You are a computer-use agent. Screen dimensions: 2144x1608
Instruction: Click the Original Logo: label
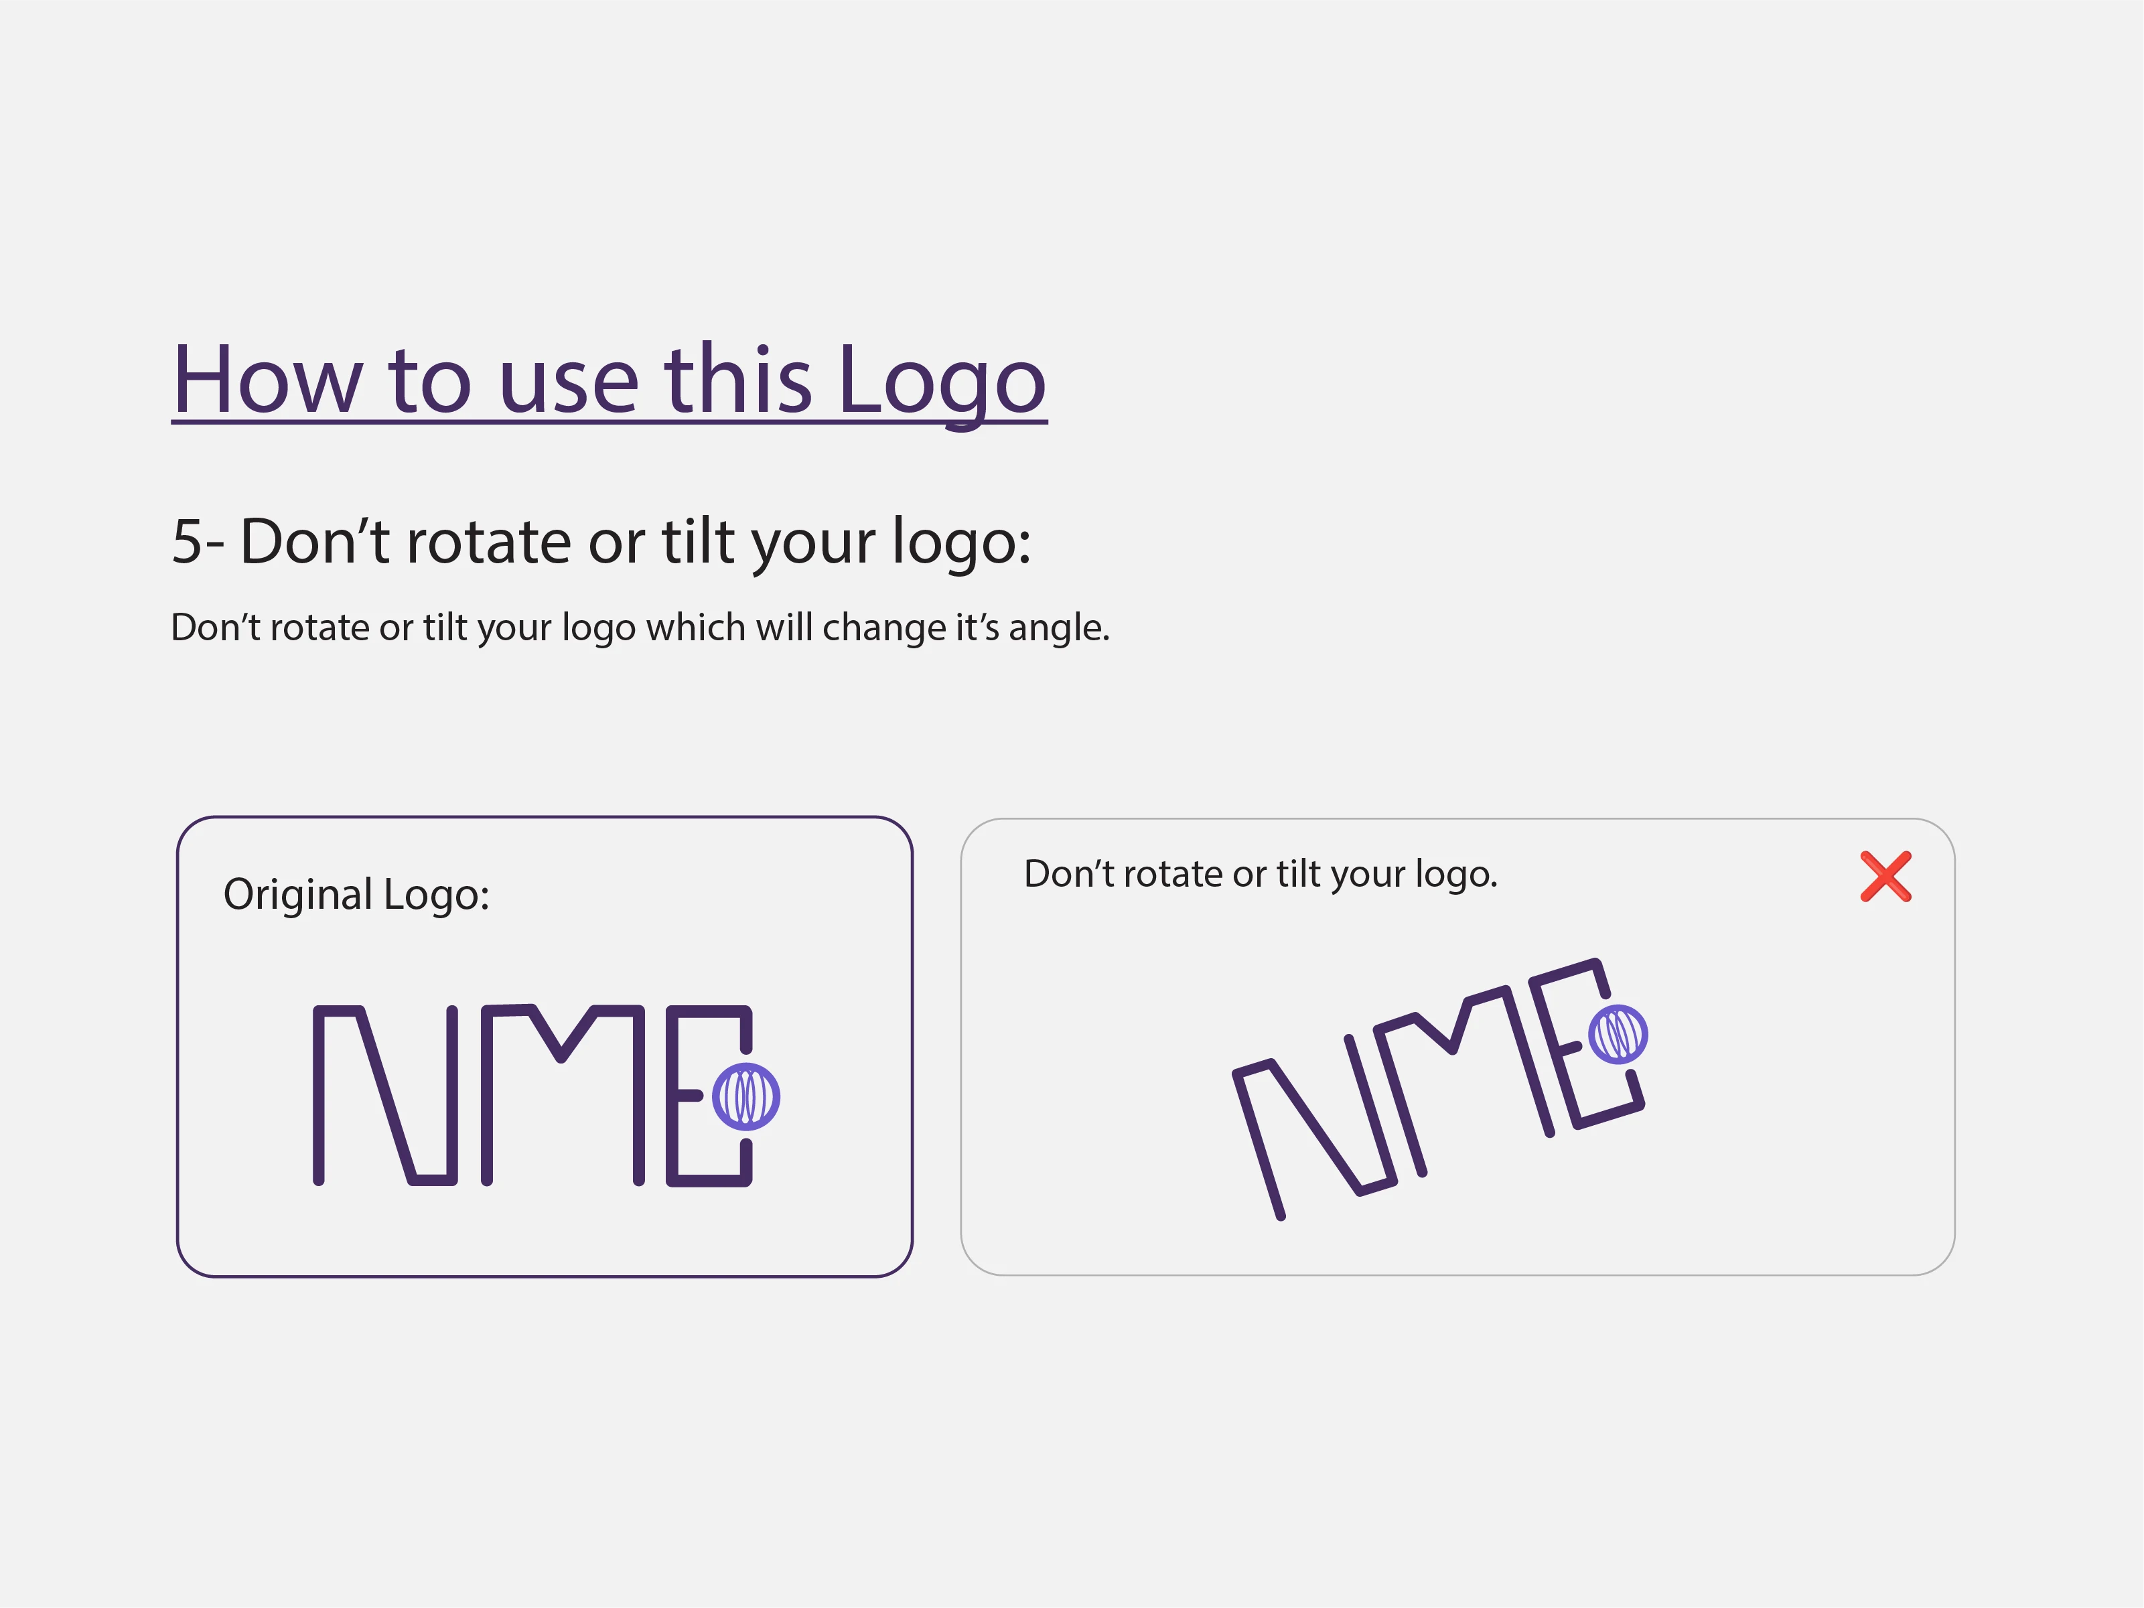pos(356,893)
